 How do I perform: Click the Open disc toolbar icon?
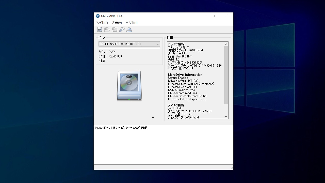click(x=107, y=29)
